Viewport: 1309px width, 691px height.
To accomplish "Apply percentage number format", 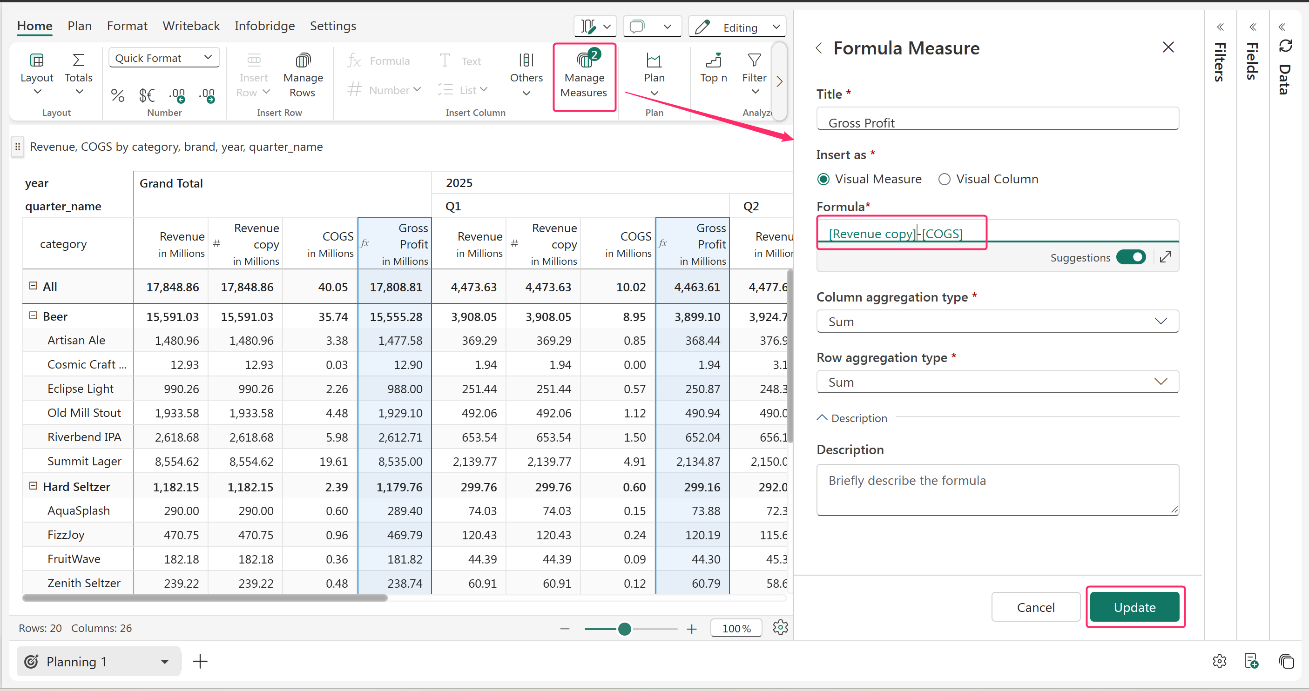I will click(x=117, y=95).
